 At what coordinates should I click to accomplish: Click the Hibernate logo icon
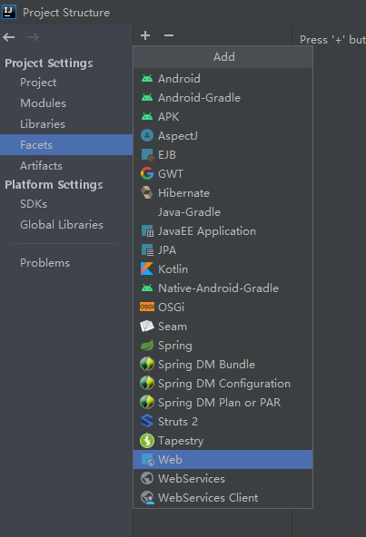(x=147, y=193)
